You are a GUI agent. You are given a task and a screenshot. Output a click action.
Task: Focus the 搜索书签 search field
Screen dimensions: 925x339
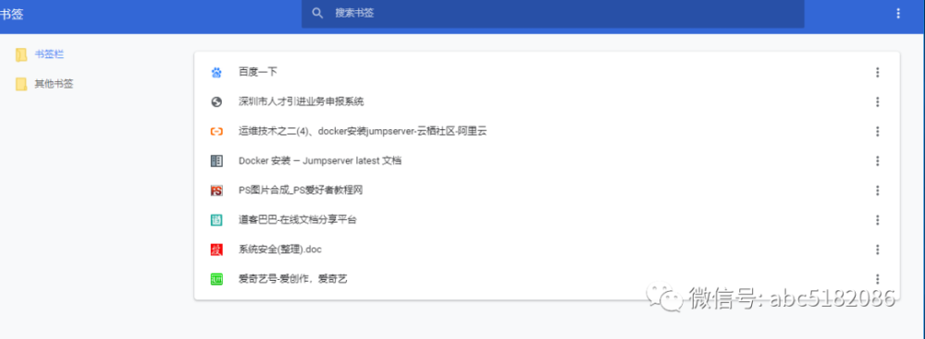pos(553,13)
